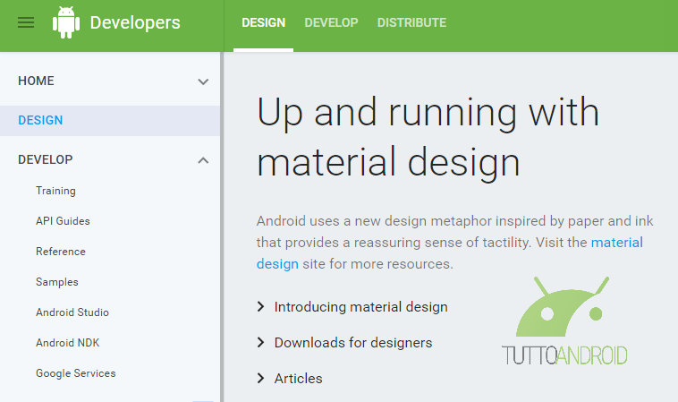678x402 pixels.
Task: Click the Android robot logo
Action: (x=66, y=22)
